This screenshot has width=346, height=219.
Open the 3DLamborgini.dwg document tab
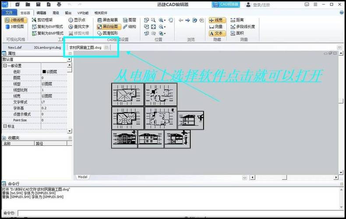(47, 47)
